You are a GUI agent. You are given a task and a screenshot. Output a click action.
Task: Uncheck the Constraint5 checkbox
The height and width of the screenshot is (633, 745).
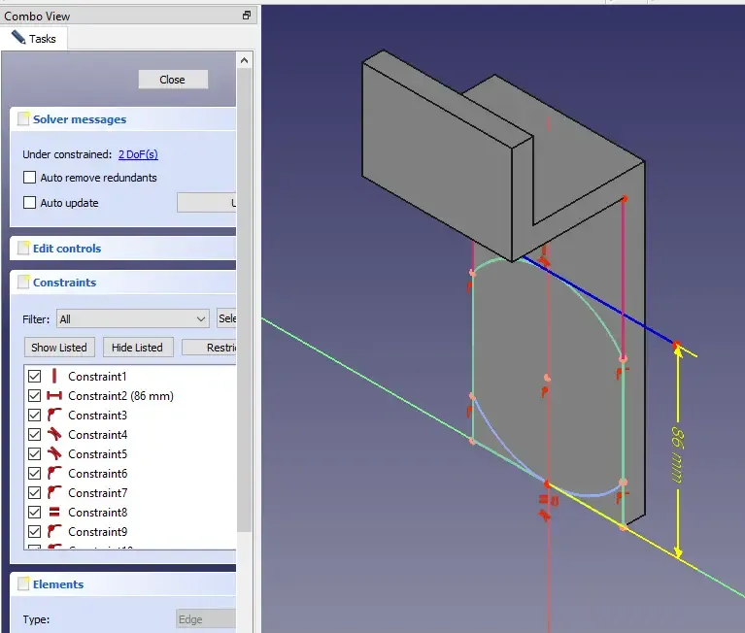coord(35,454)
